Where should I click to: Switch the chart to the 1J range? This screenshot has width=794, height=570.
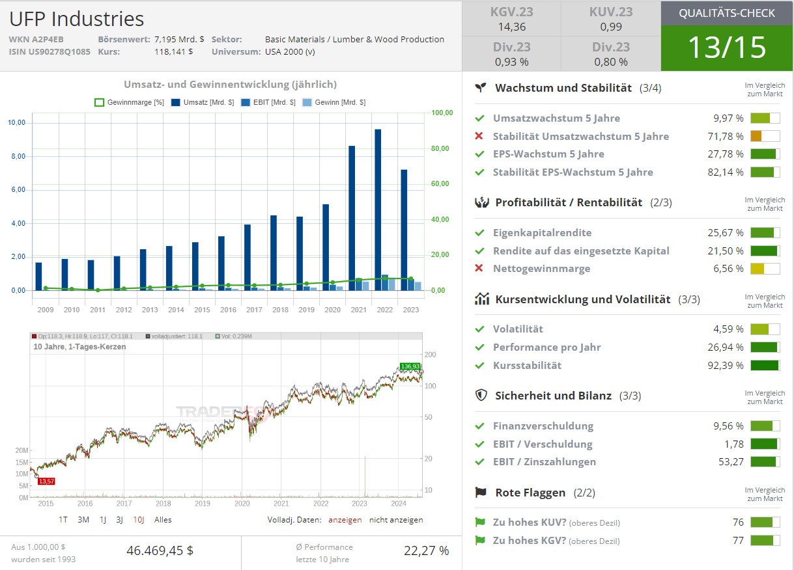pos(103,520)
